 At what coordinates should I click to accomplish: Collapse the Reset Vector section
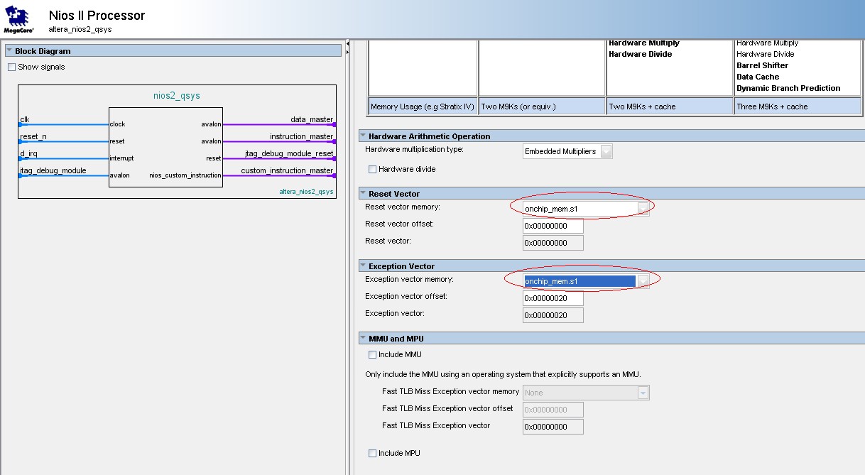pyautogui.click(x=363, y=194)
